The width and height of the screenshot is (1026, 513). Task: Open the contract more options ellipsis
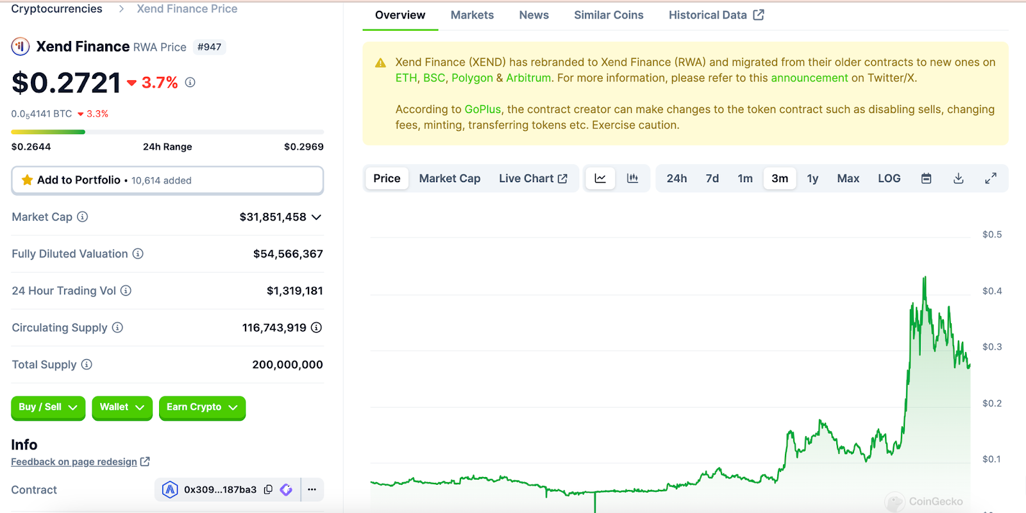coord(312,489)
